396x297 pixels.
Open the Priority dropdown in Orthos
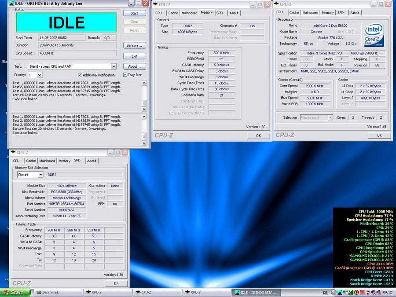click(x=40, y=75)
